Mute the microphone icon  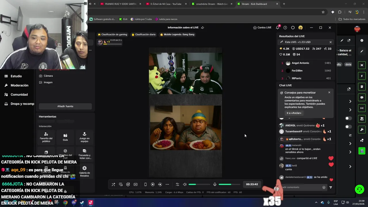(x=215, y=184)
